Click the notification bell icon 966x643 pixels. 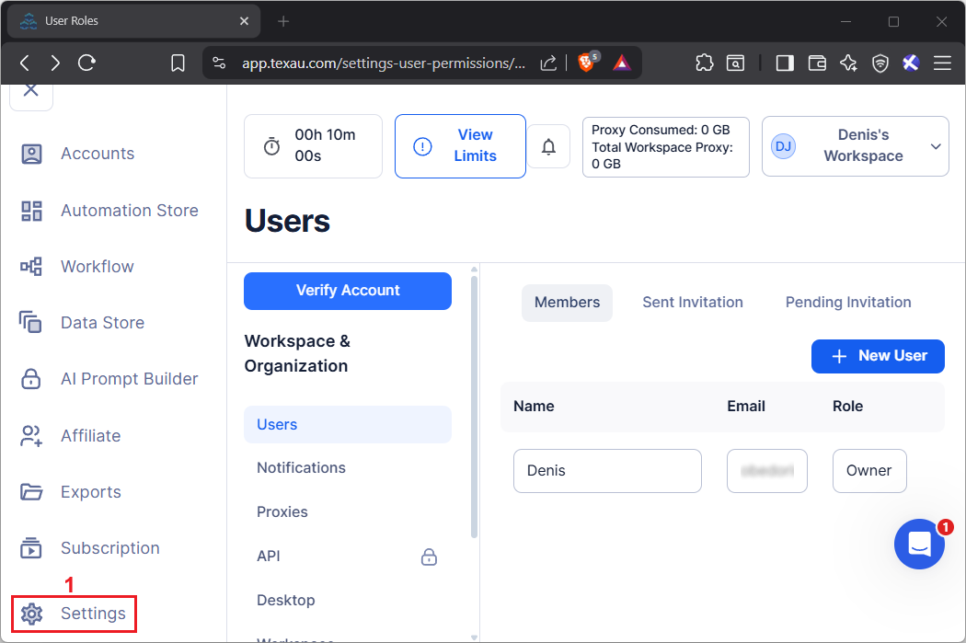tap(549, 146)
